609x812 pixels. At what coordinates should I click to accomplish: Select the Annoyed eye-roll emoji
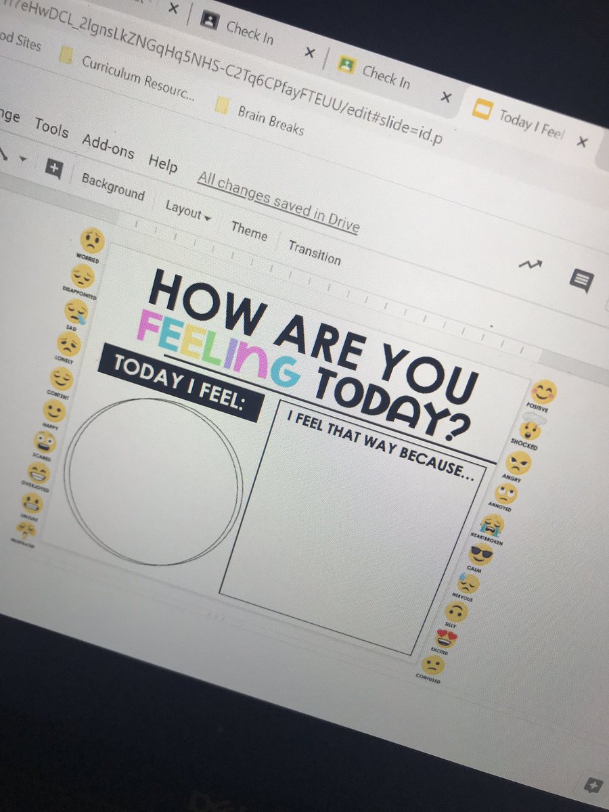[x=506, y=493]
